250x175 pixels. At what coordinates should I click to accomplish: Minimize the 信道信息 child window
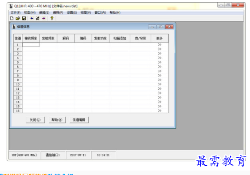(x=152, y=27)
